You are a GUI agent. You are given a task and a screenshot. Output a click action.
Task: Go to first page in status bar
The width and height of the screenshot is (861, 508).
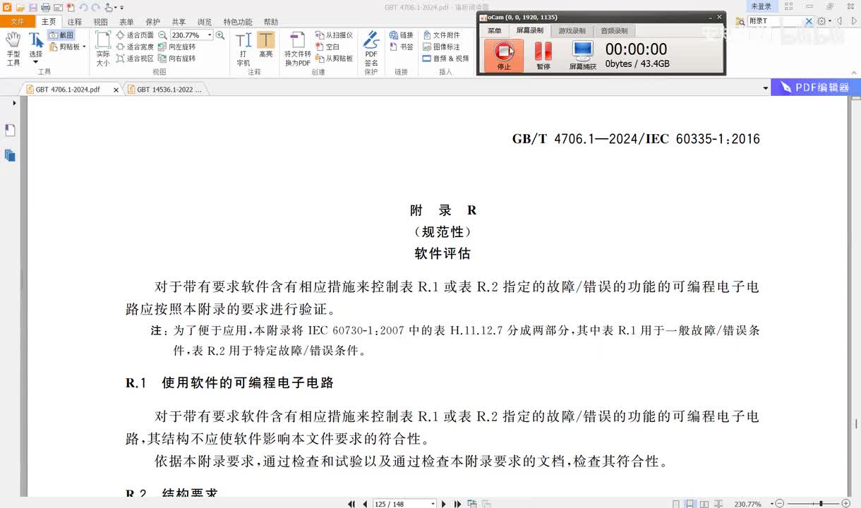pyautogui.click(x=351, y=504)
